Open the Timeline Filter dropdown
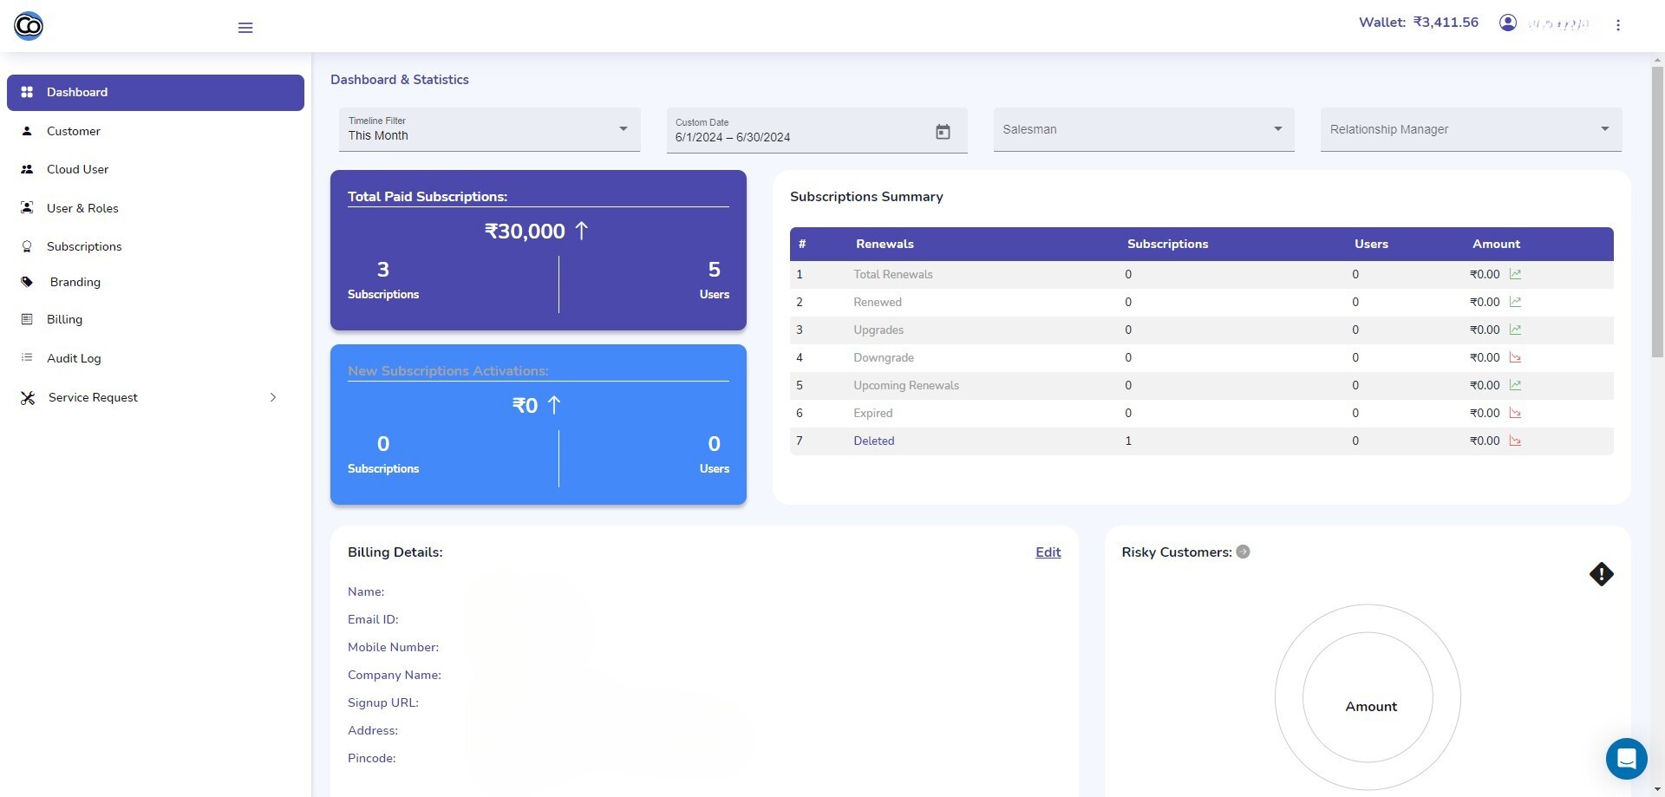The width and height of the screenshot is (1665, 797). (x=489, y=129)
